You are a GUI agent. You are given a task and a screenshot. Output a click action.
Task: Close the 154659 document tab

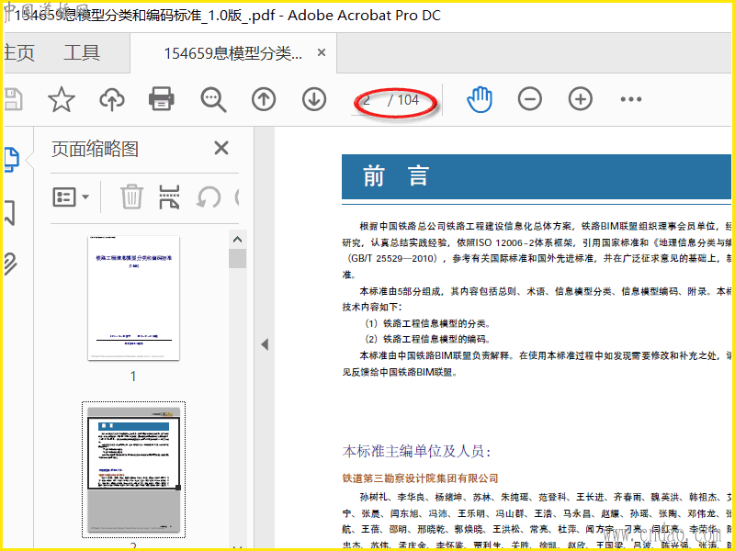pyautogui.click(x=321, y=52)
